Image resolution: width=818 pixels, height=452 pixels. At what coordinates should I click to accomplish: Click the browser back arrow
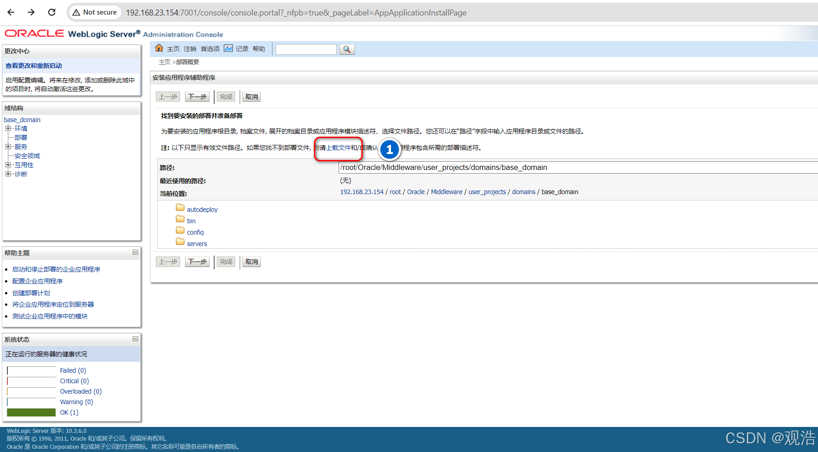click(11, 12)
